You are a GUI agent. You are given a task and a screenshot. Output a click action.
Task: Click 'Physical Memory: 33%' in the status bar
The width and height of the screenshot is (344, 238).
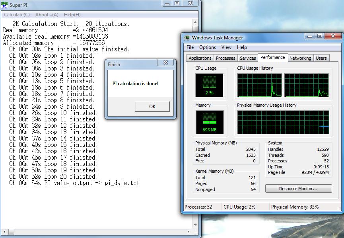(x=295, y=207)
